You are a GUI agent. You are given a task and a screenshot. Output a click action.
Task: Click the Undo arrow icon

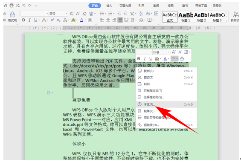point(24,6)
